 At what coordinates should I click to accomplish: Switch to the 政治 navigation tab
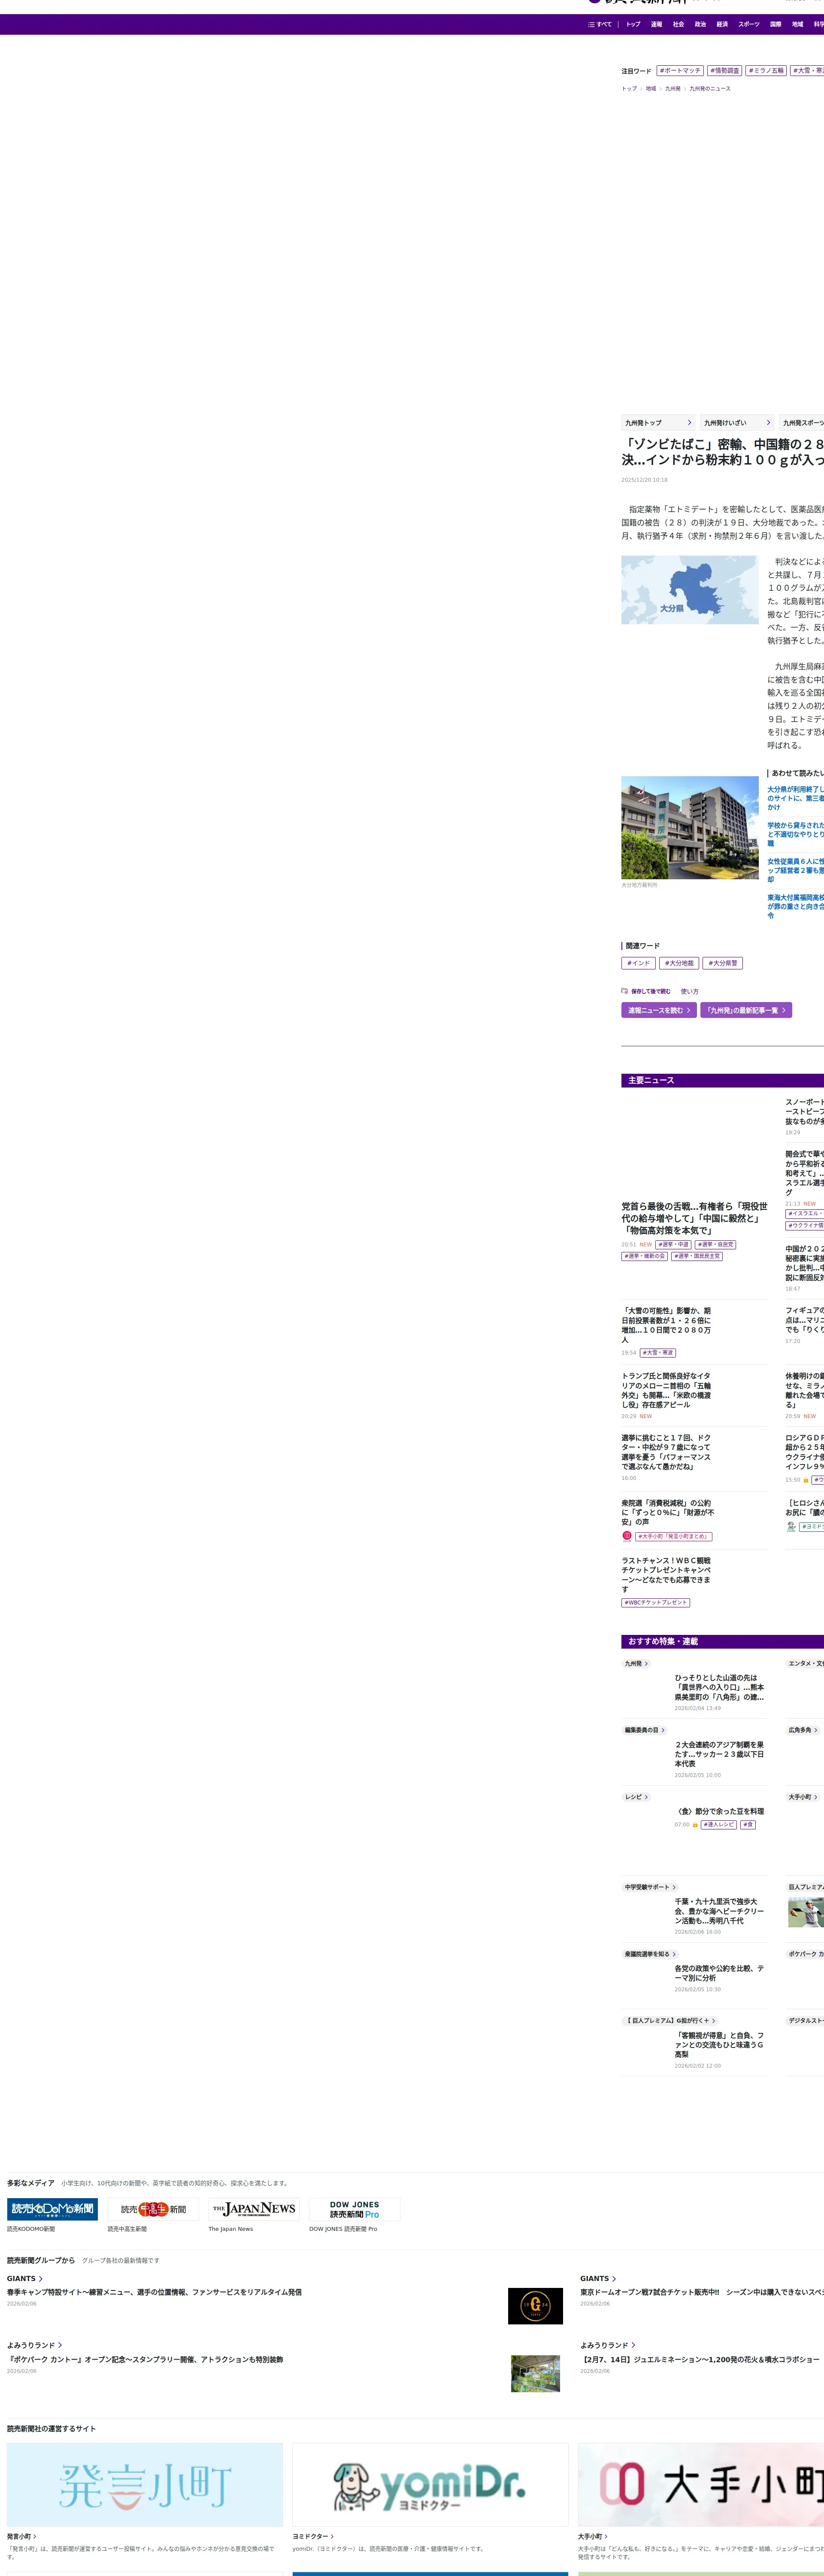click(x=700, y=24)
